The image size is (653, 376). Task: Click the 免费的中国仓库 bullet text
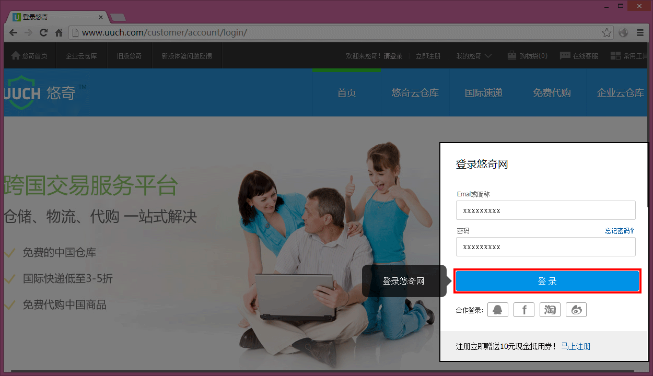click(x=60, y=253)
